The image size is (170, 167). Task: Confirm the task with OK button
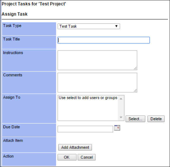tap(67, 157)
